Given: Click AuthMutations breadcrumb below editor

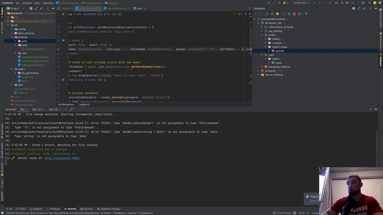Looking at the screenshot, I should tap(66, 105).
